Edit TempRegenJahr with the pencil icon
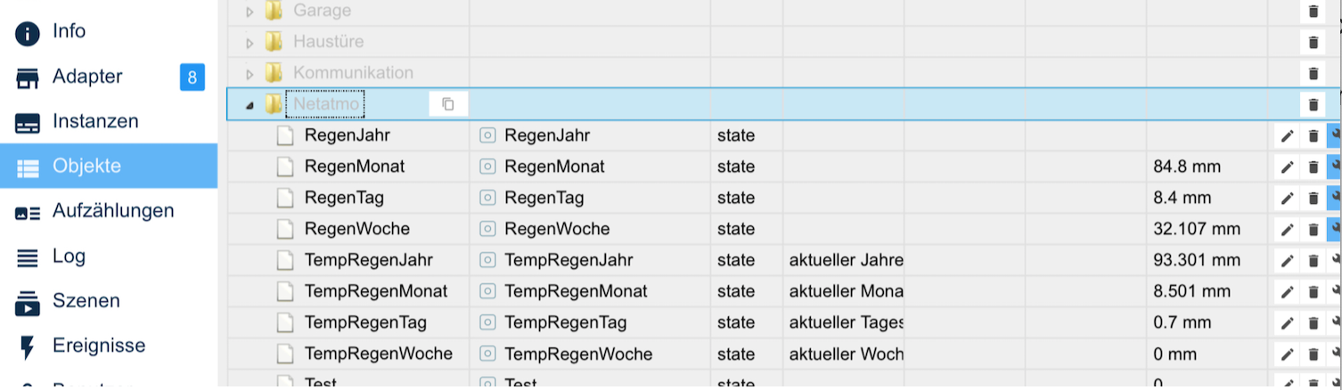The image size is (1342, 390). [1287, 260]
